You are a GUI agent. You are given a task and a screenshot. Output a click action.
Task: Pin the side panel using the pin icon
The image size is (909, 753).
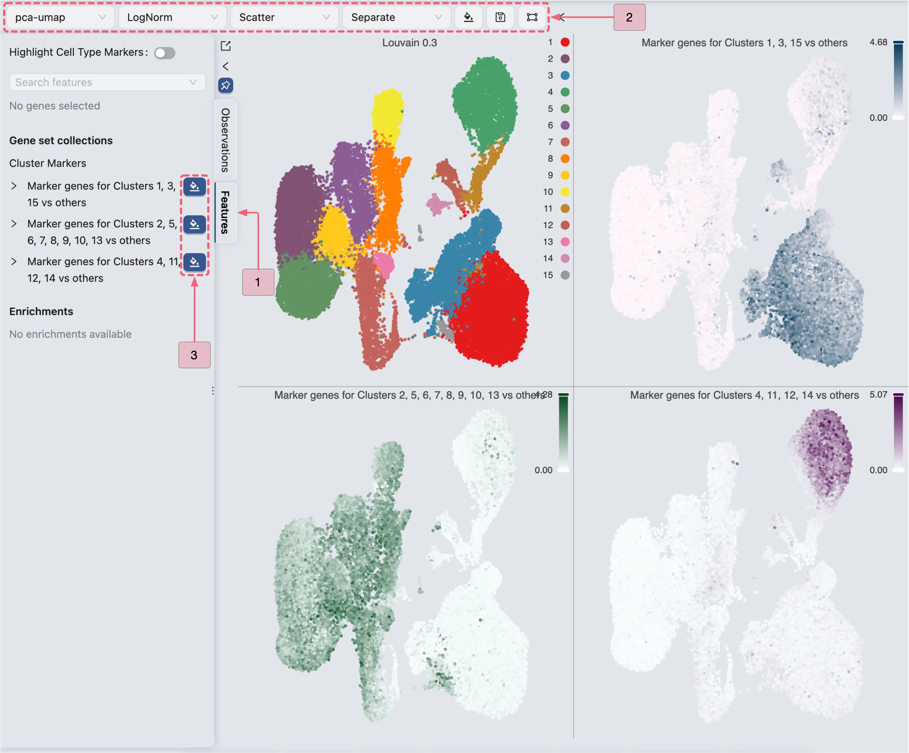click(x=225, y=85)
